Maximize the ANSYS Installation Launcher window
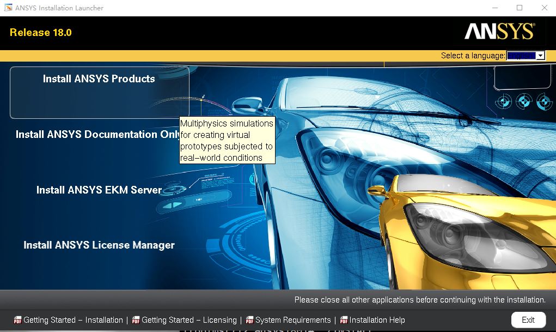Screen dimensions: 556x332 click(x=520, y=8)
